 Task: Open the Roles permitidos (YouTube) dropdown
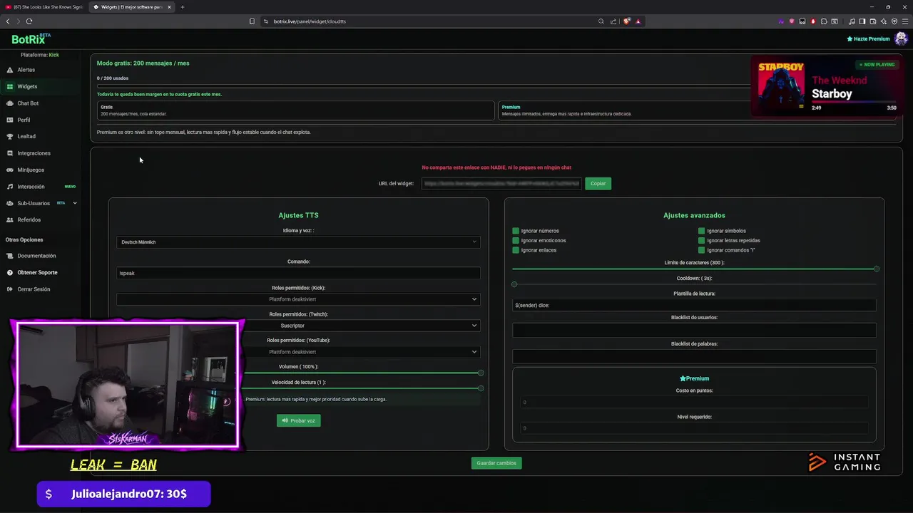click(364, 352)
